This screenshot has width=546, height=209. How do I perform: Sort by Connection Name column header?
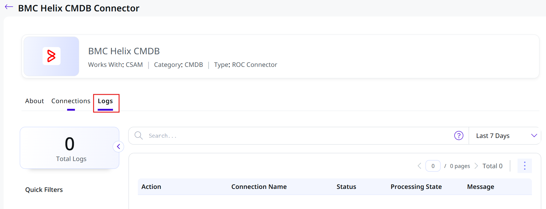pyautogui.click(x=259, y=187)
